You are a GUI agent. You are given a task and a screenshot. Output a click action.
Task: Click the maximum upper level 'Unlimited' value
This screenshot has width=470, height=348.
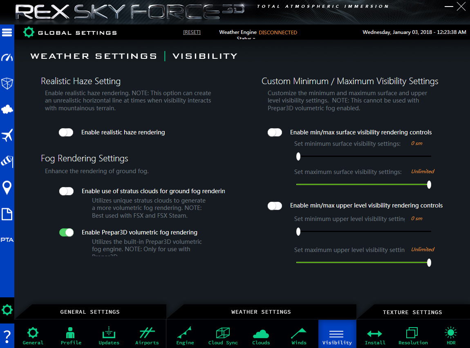point(423,250)
